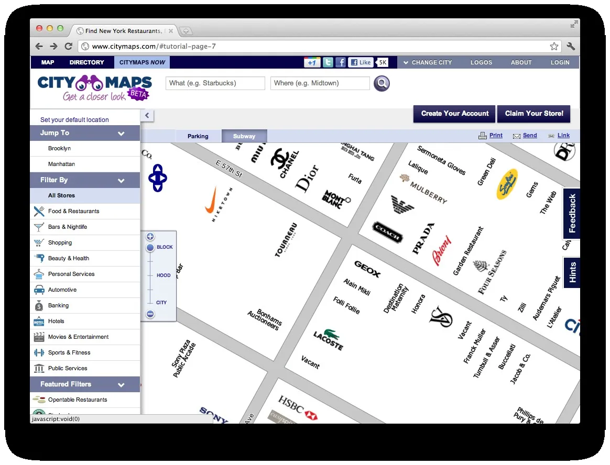Click the Shopping cart icon
610x465 pixels.
pos(39,242)
